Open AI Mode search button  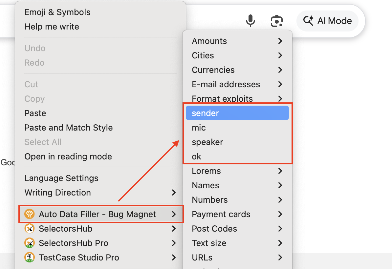pos(327,21)
